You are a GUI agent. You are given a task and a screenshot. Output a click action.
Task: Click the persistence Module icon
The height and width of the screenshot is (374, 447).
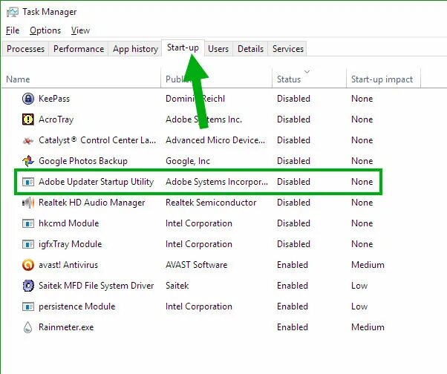pyautogui.click(x=28, y=306)
